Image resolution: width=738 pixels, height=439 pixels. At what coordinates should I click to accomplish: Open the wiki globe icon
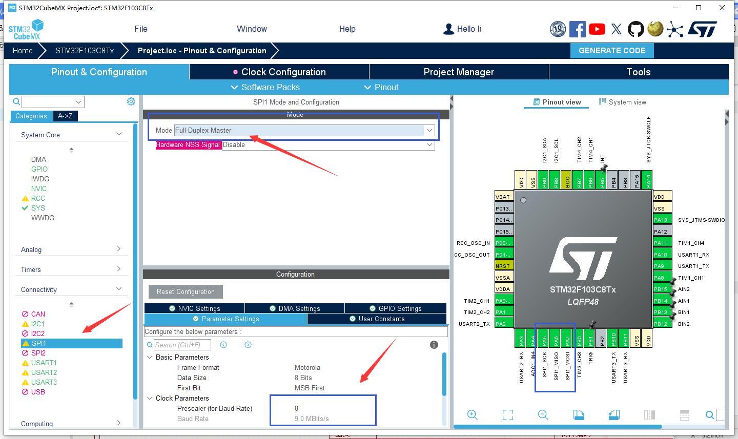point(655,29)
